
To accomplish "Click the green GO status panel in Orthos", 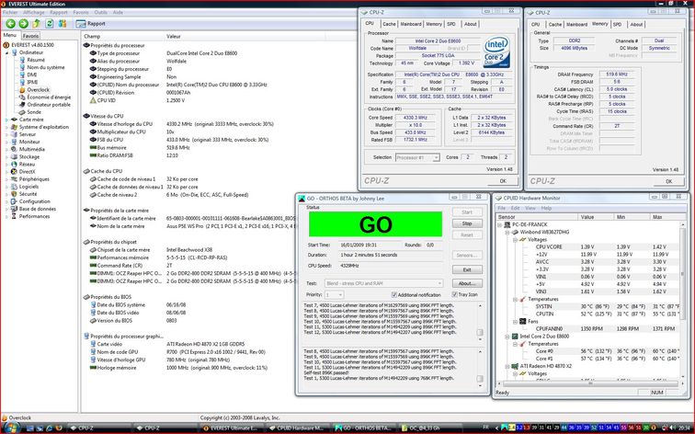I will 375,224.
